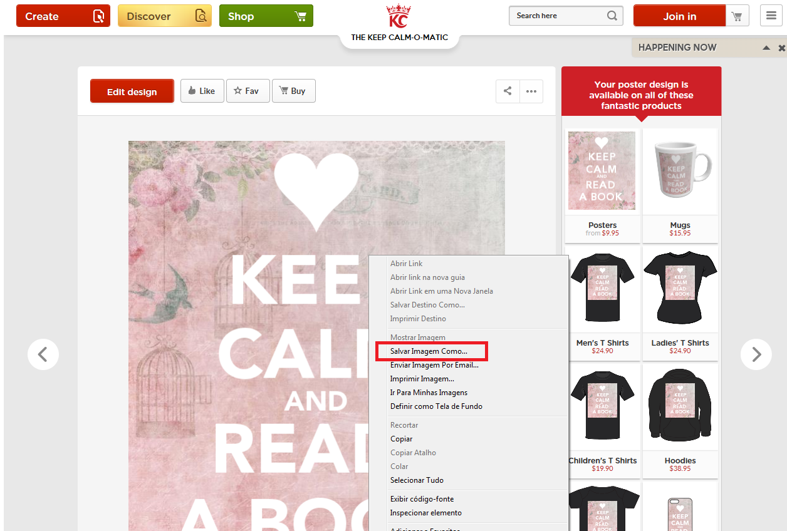Open the hamburger menu icon

coord(771,16)
